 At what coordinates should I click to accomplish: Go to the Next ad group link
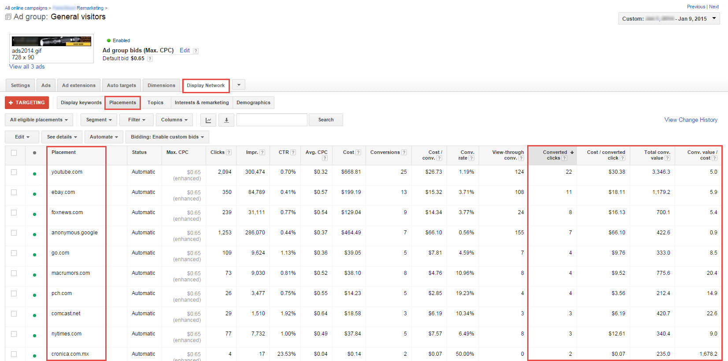714,7
